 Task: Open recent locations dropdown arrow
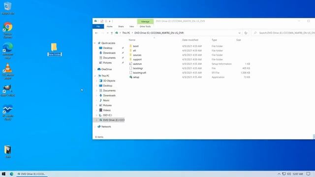108,33
